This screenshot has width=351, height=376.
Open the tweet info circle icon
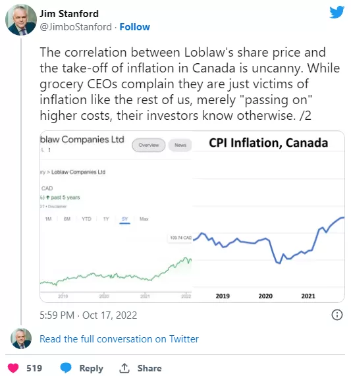(337, 315)
